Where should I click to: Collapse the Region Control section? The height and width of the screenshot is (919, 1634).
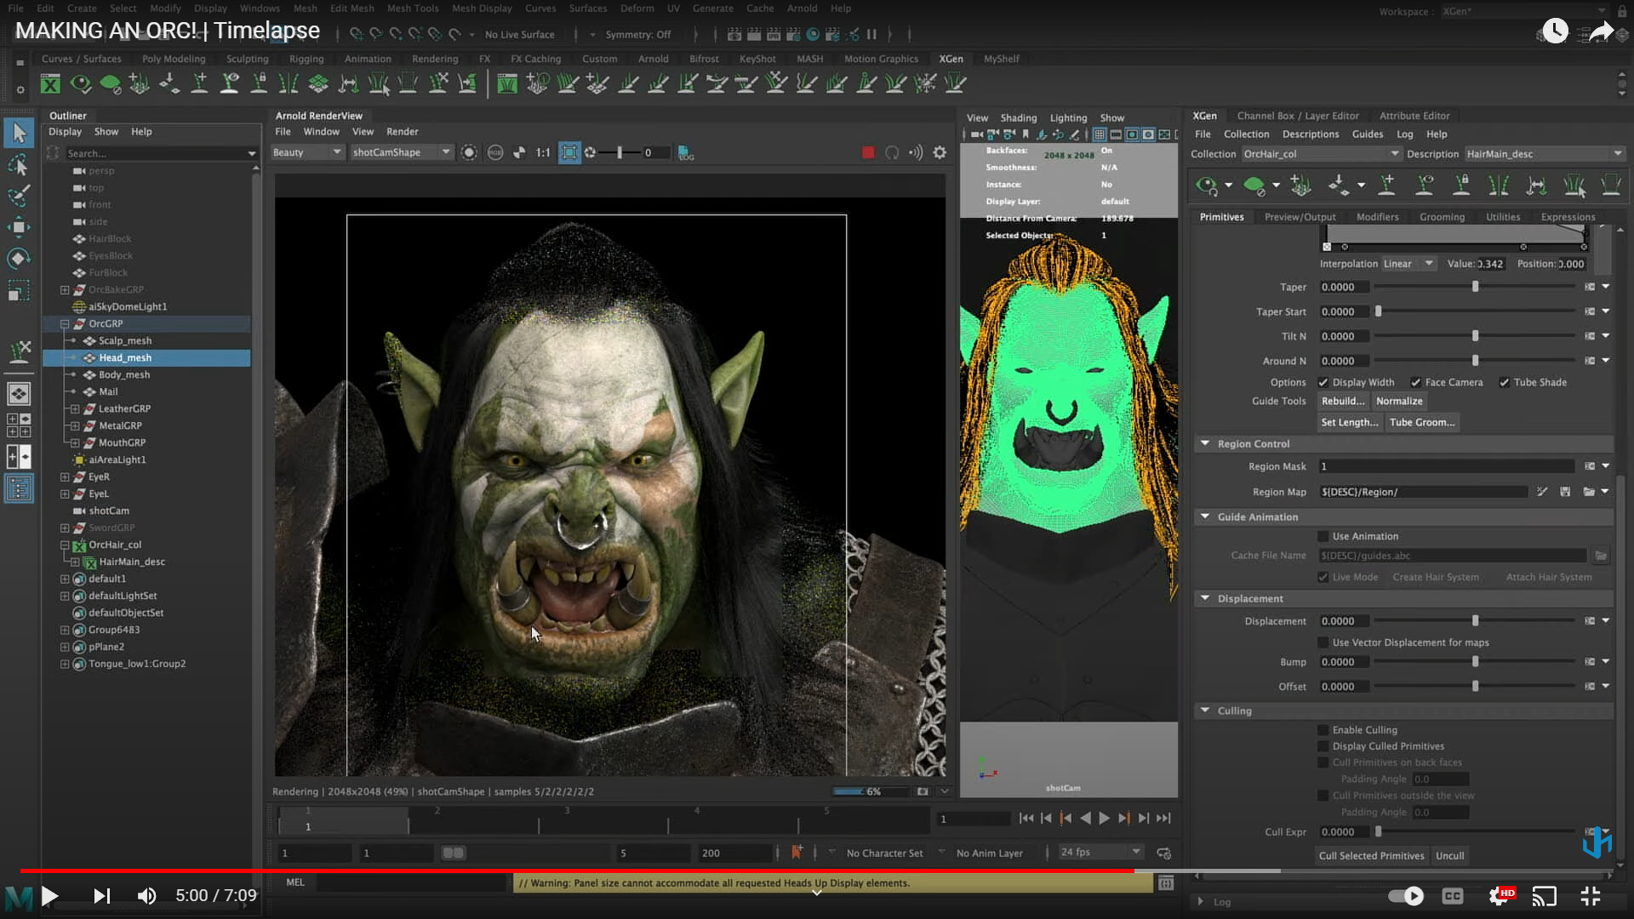(x=1205, y=443)
